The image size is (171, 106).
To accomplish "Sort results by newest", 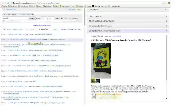I will tap(63, 29).
